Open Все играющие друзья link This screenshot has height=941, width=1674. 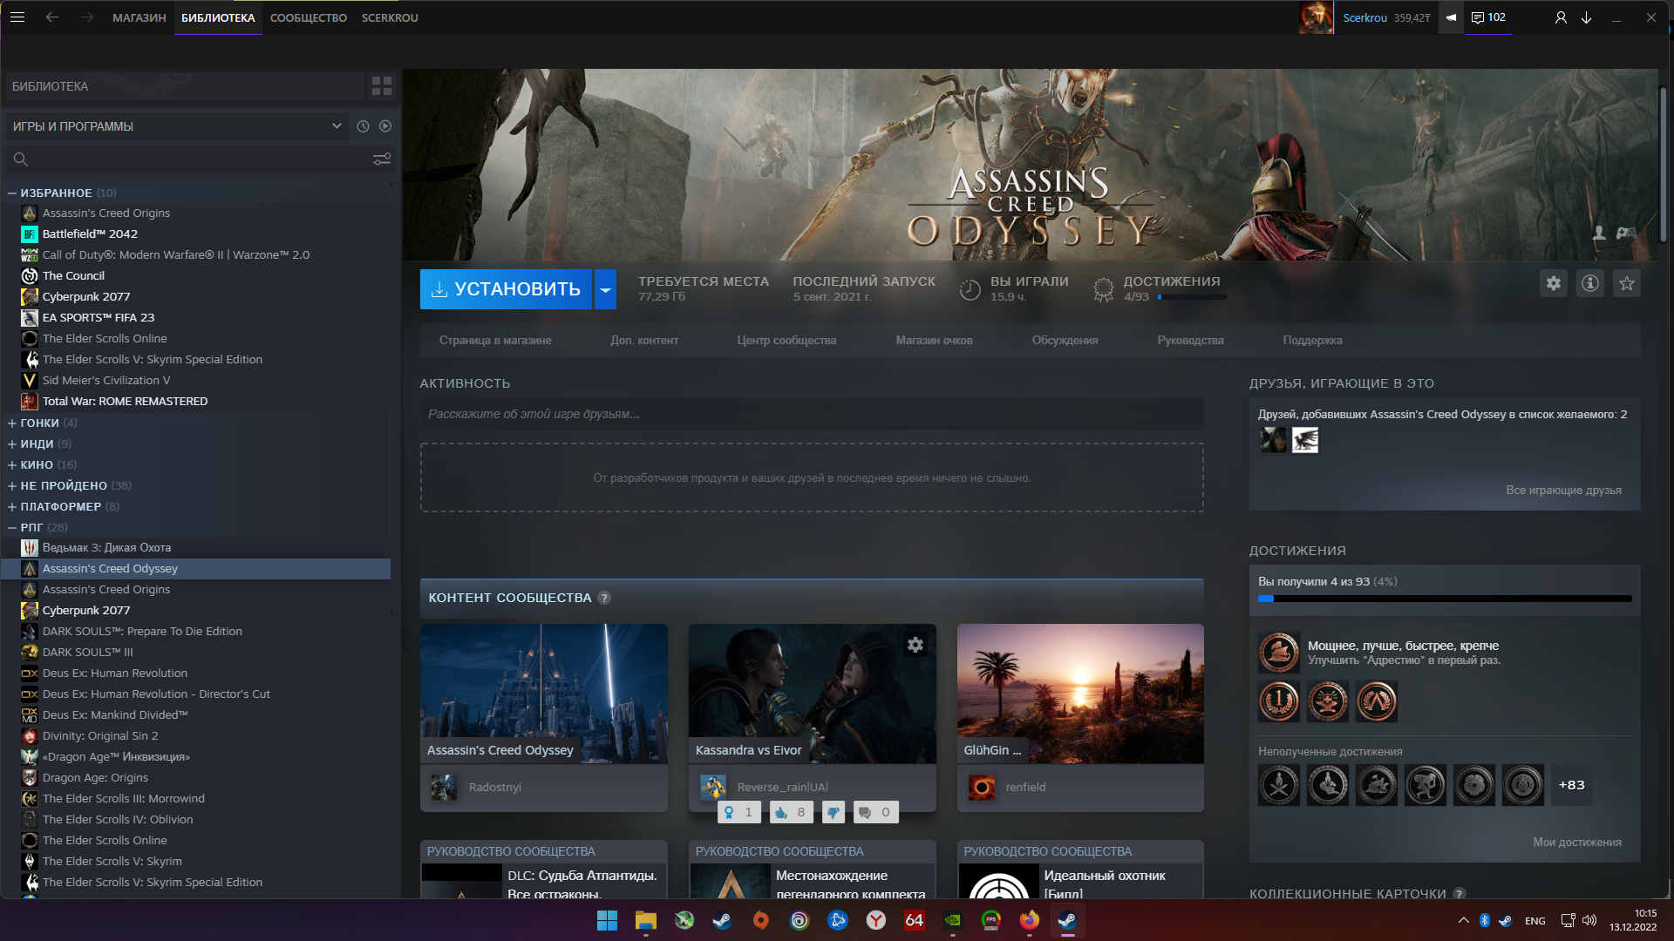[1563, 491]
